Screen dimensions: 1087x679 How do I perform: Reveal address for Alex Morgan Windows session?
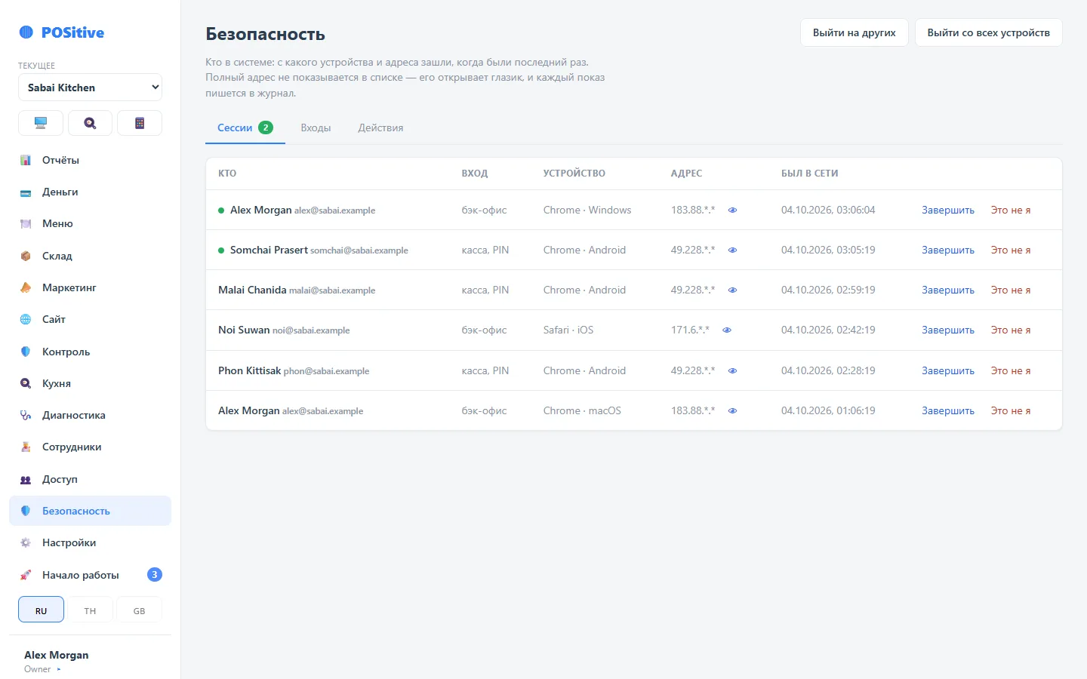pos(732,210)
